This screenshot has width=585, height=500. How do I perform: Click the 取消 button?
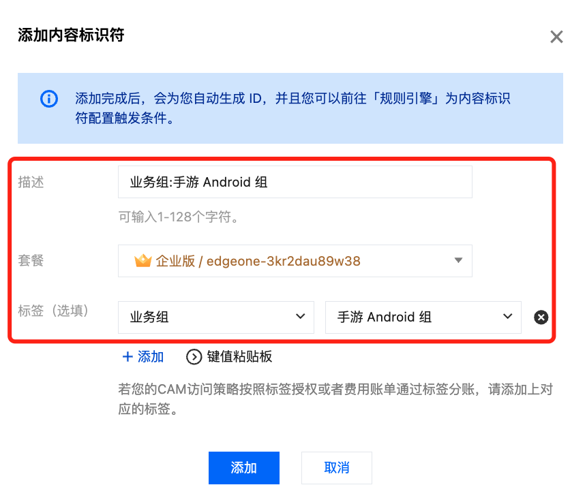click(x=337, y=468)
